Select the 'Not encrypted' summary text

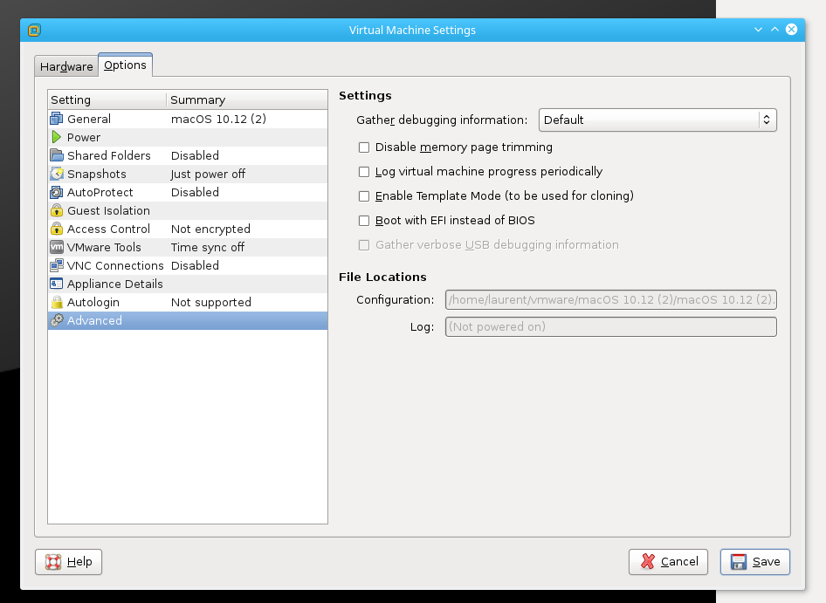tap(210, 230)
